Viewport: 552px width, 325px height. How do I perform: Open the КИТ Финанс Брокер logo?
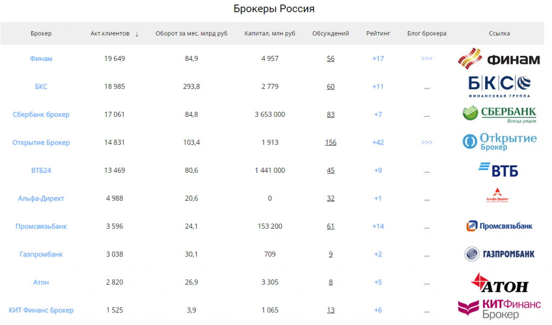coord(499,309)
